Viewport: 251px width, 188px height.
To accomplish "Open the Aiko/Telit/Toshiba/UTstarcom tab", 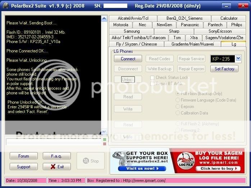I will (139, 38).
